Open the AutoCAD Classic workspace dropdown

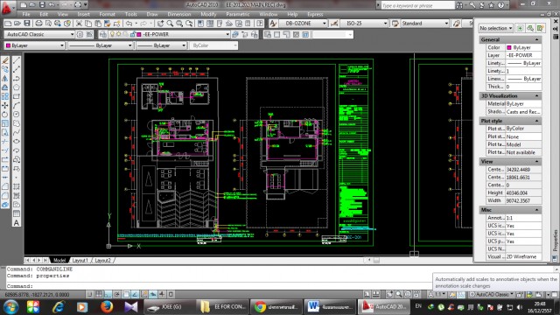[x=39, y=34]
